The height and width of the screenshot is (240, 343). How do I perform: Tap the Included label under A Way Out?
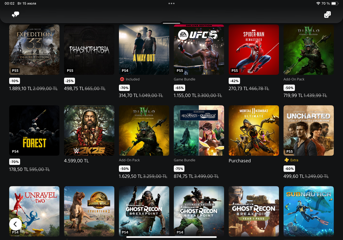[x=133, y=79]
